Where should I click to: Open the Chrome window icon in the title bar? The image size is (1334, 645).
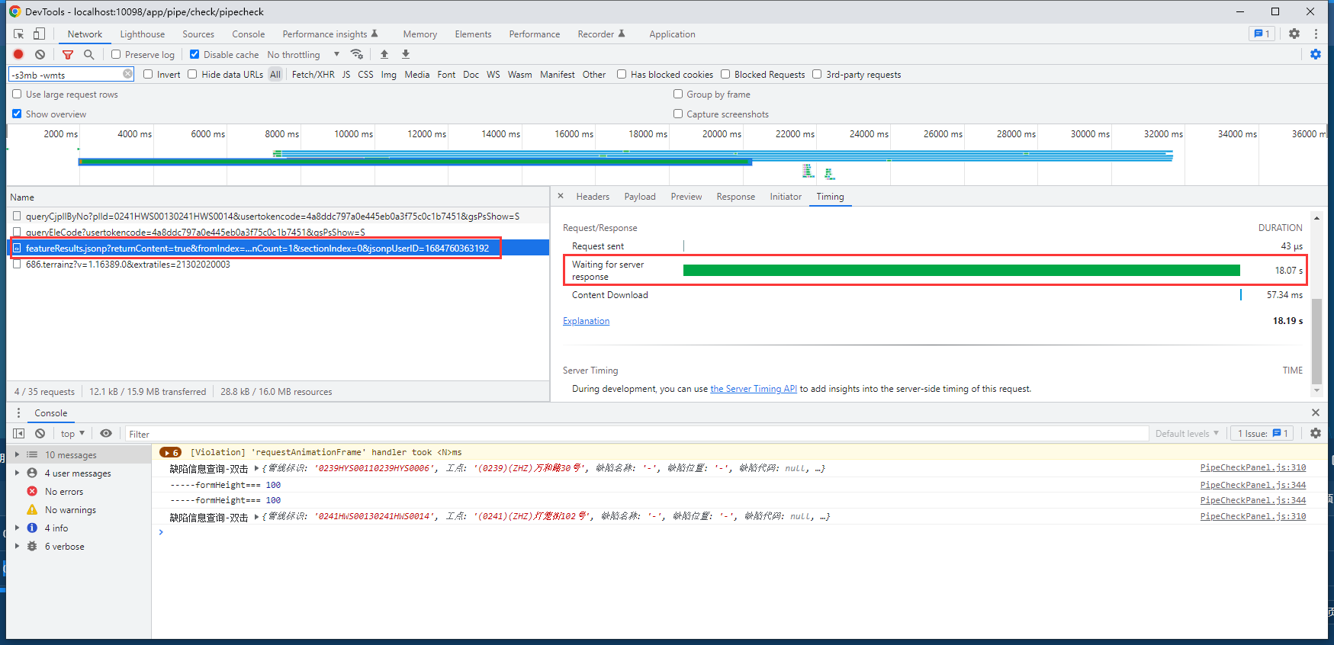pyautogui.click(x=14, y=11)
